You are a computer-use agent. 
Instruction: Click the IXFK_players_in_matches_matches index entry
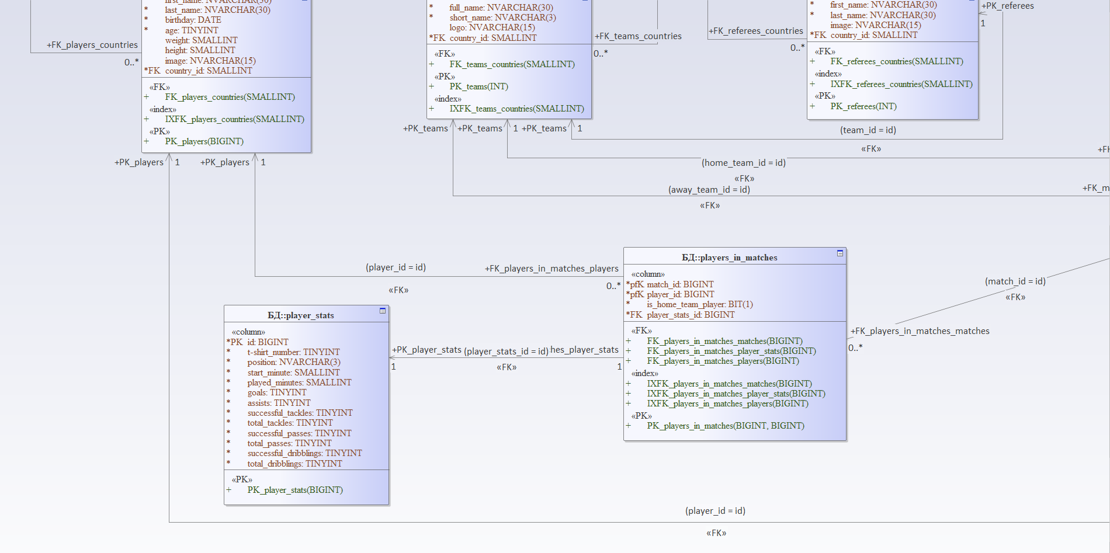pyautogui.click(x=730, y=384)
